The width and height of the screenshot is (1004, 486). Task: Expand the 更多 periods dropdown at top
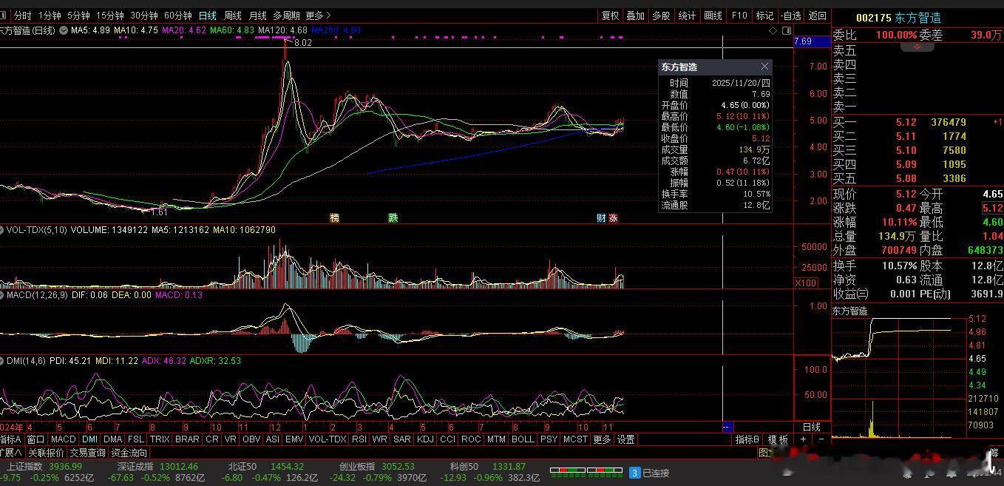coord(318,15)
